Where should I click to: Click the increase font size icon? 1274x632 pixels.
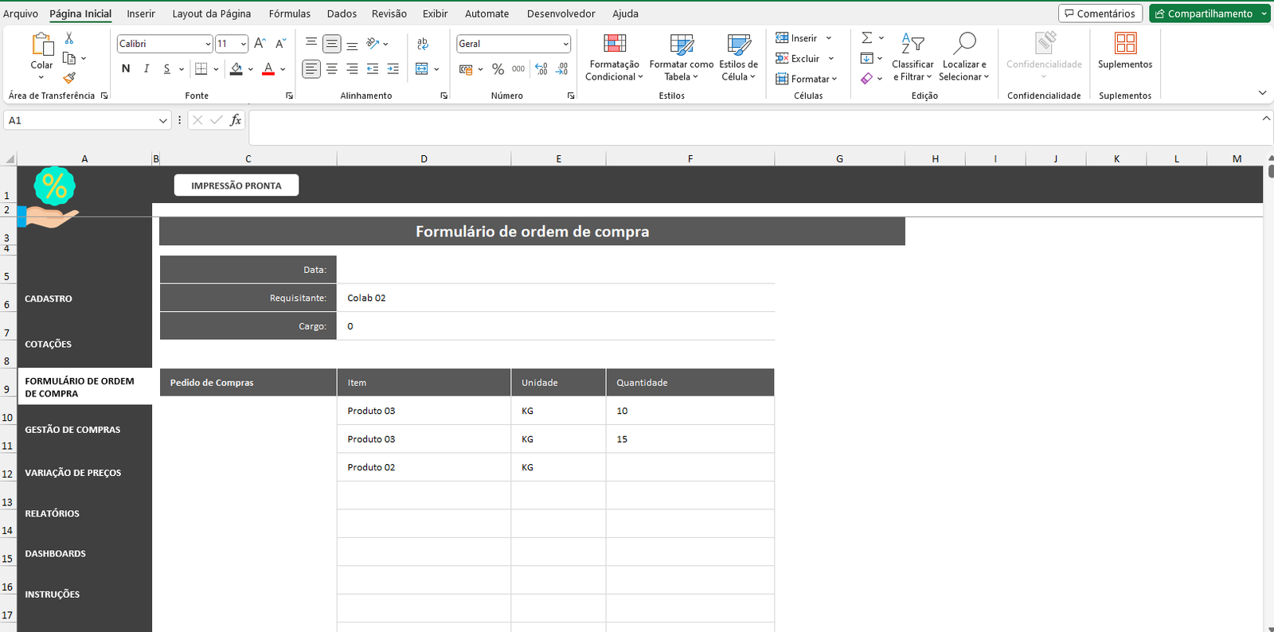[x=260, y=44]
